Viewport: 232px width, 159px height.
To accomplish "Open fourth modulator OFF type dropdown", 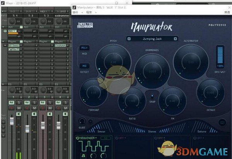I will [200, 138].
